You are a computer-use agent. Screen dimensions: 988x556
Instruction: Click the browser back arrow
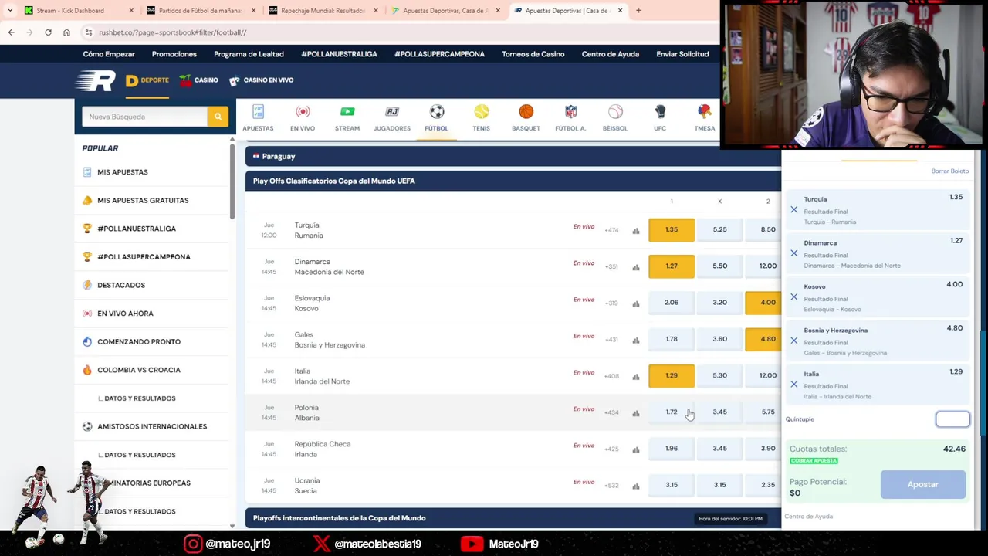pos(11,32)
